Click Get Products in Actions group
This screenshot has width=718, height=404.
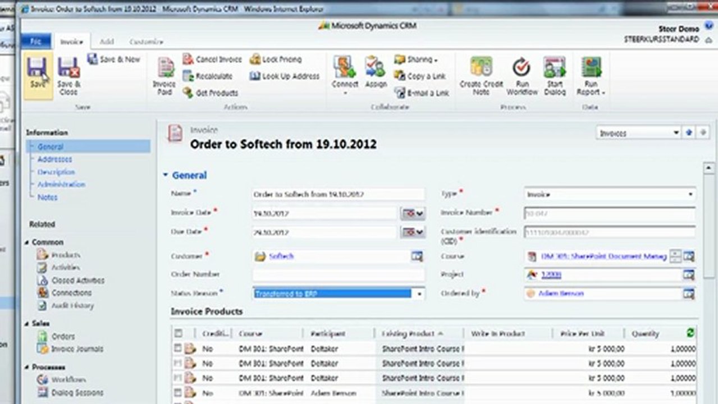click(x=211, y=93)
